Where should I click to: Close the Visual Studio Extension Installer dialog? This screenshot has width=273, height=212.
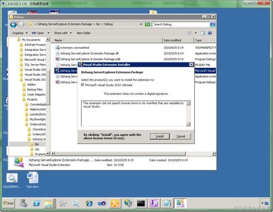click(191, 65)
